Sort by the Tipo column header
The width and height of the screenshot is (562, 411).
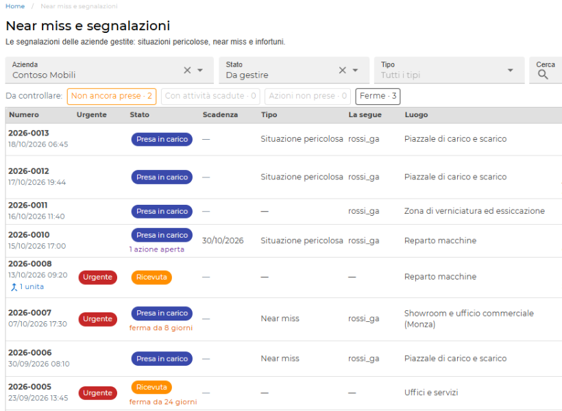[269, 114]
